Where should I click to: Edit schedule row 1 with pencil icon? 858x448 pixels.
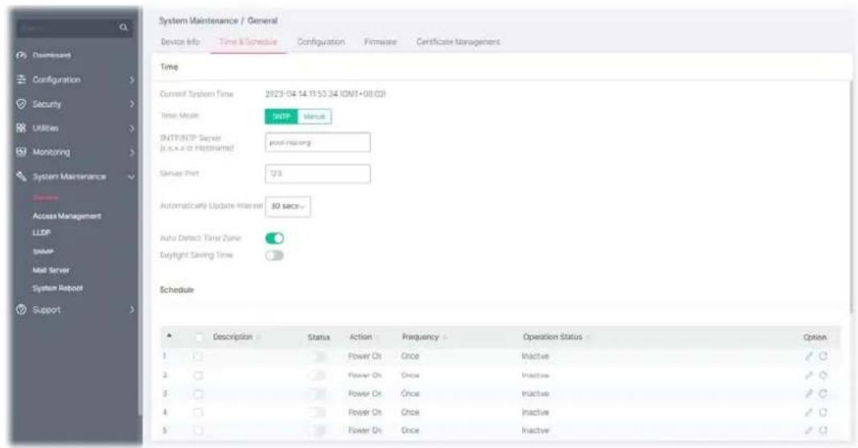tap(809, 356)
